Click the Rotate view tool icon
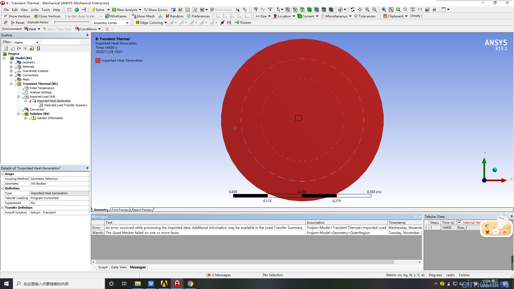514x289 pixels. (x=353, y=10)
